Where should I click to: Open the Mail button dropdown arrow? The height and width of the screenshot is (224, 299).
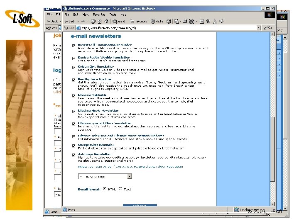point(180,21)
